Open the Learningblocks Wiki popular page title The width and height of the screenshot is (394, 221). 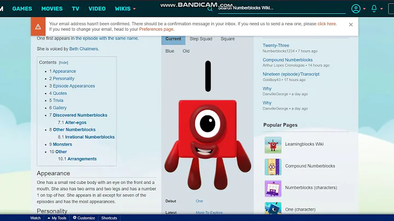[304, 144]
